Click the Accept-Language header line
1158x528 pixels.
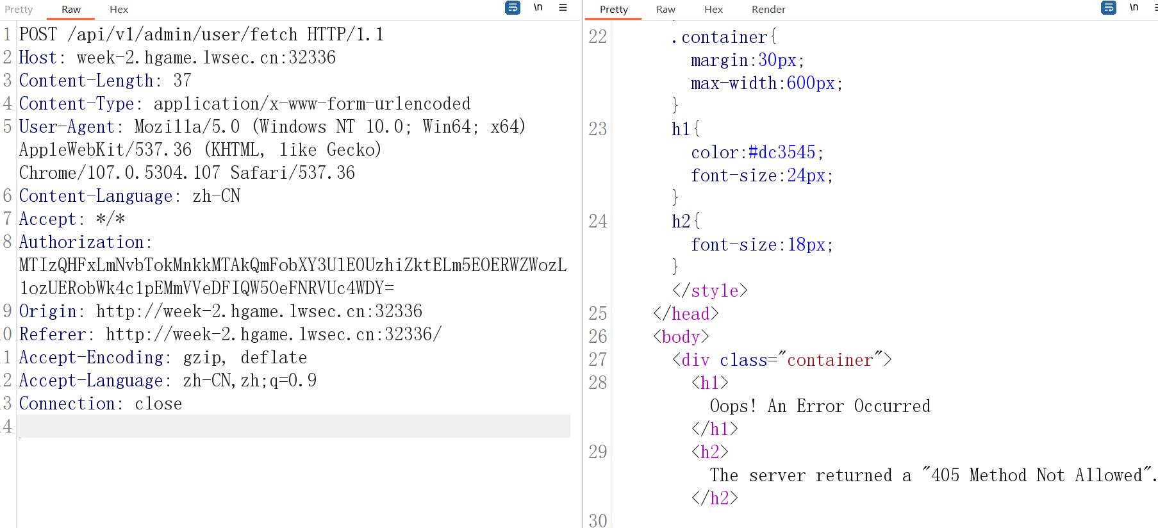pyautogui.click(x=168, y=380)
